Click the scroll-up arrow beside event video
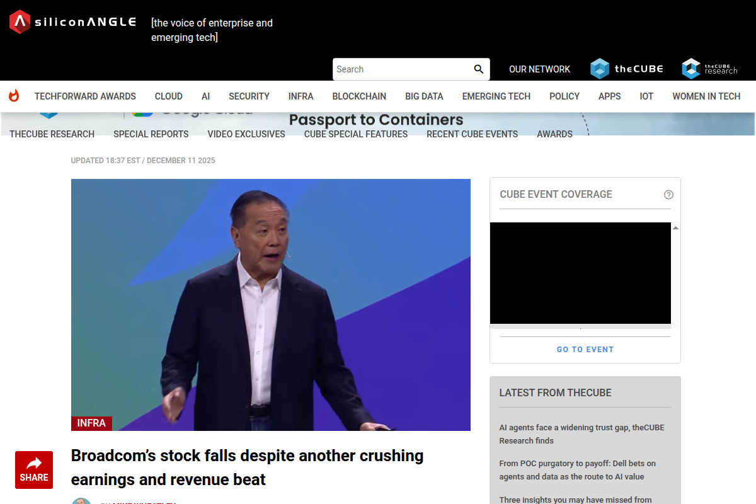756x504 pixels. point(675,228)
